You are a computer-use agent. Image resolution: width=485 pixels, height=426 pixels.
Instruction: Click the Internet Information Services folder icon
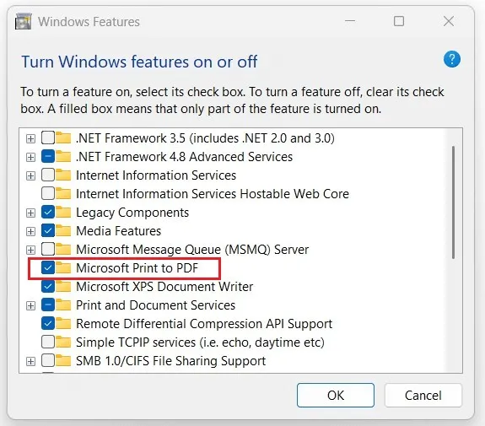pyautogui.click(x=63, y=175)
